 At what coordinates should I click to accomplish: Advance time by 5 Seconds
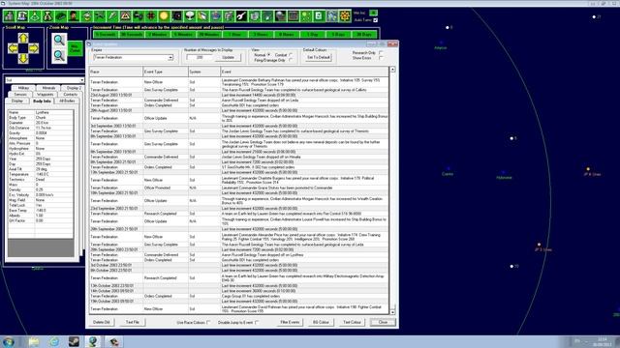pyautogui.click(x=106, y=35)
